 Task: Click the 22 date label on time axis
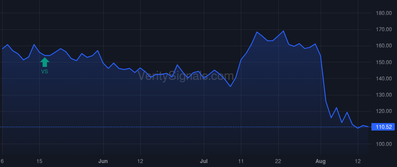pos(278,161)
